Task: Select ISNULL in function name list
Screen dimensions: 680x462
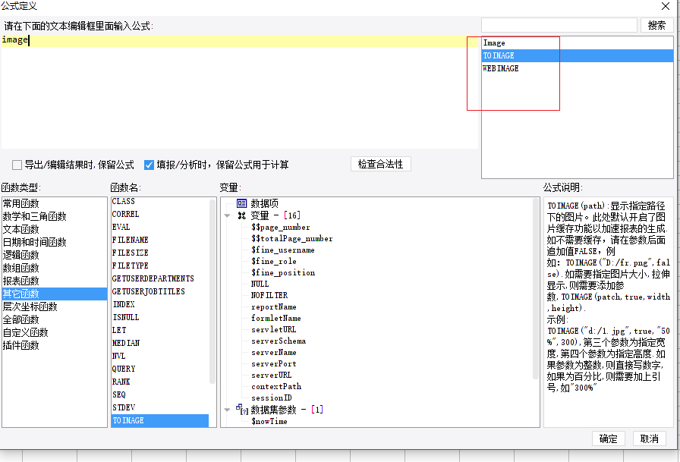Action: (160, 317)
